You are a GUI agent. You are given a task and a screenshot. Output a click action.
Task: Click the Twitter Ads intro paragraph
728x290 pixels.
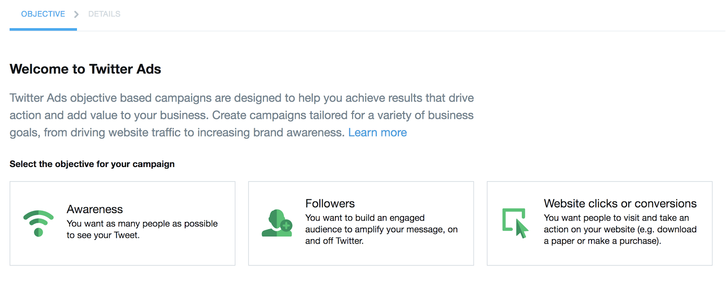242,115
